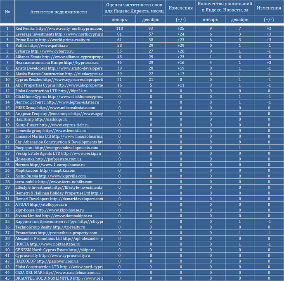Image resolution: width=284 pixels, height=281 pixels.
Task: Click 'Каррингтон Девелопментс Груп' cell
Action: tap(59, 221)
